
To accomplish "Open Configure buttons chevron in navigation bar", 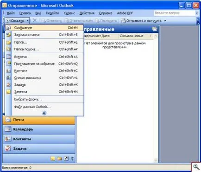I will point(72,159).
